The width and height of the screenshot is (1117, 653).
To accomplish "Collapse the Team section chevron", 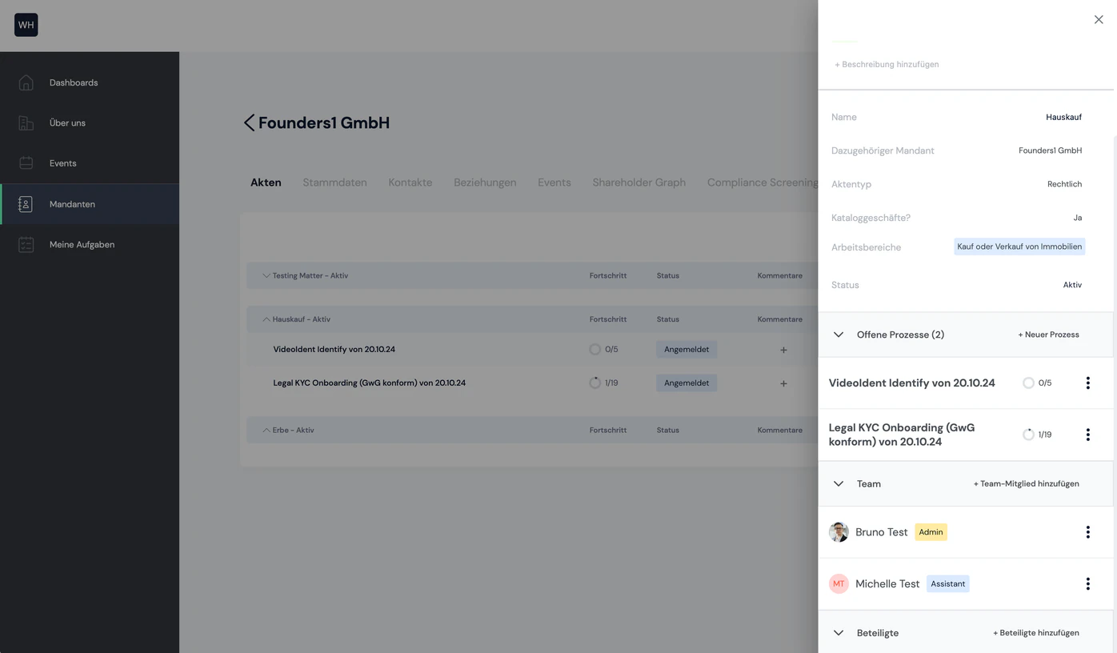I will point(839,483).
